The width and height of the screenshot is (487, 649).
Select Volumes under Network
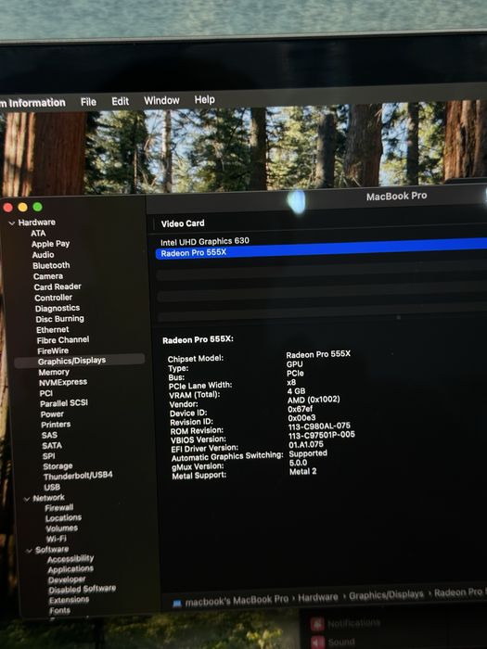point(62,528)
